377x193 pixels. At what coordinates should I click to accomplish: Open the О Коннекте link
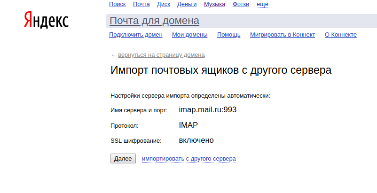(x=341, y=35)
